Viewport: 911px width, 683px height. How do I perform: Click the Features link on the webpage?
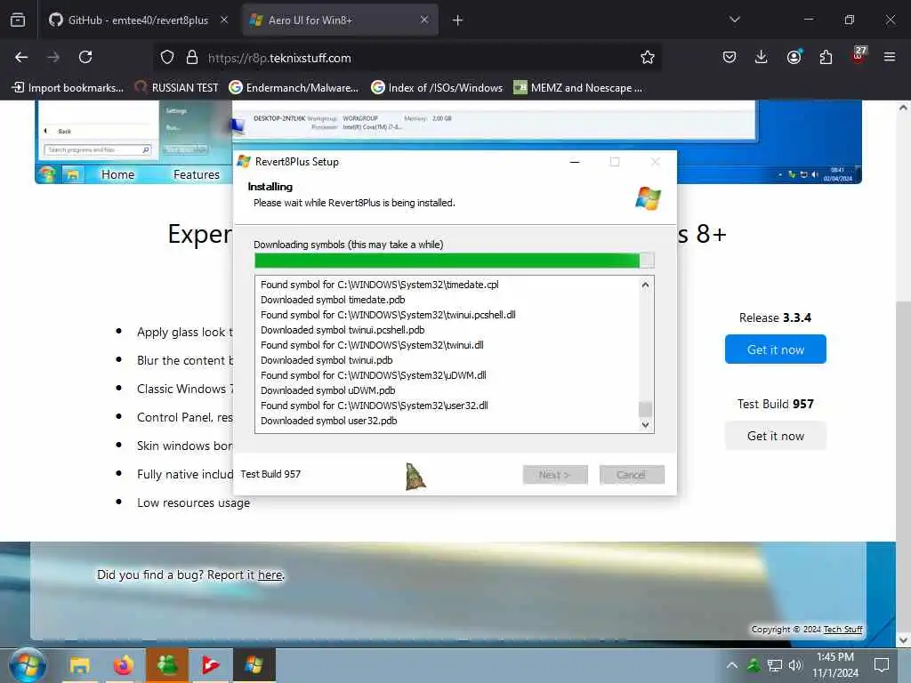[x=197, y=174]
